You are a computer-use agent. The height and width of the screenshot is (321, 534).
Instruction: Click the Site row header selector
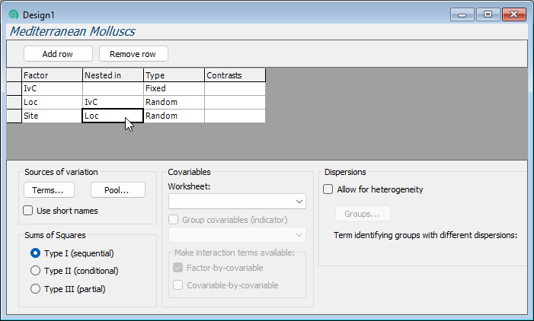14,116
